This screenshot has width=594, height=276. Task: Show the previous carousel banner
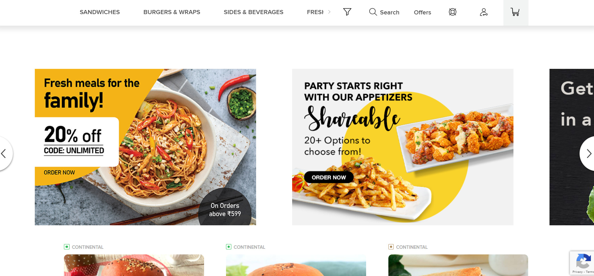(x=4, y=153)
